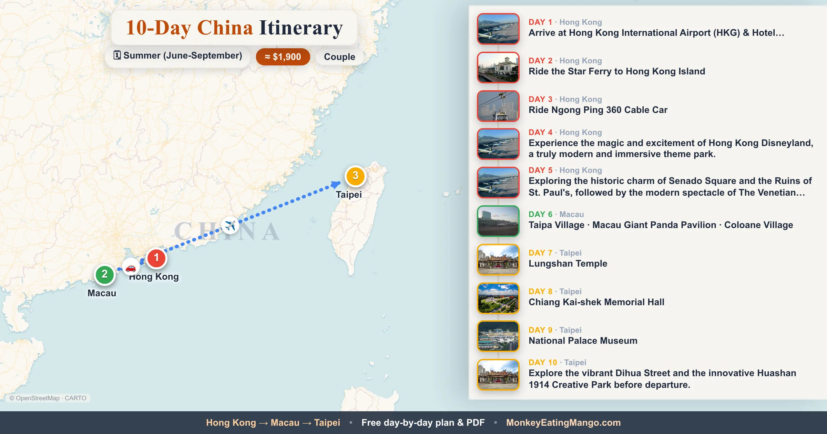Screen dimensions: 827x434
Task: Click the Dihua Street and Huashan 1914 text
Action: 662,379
